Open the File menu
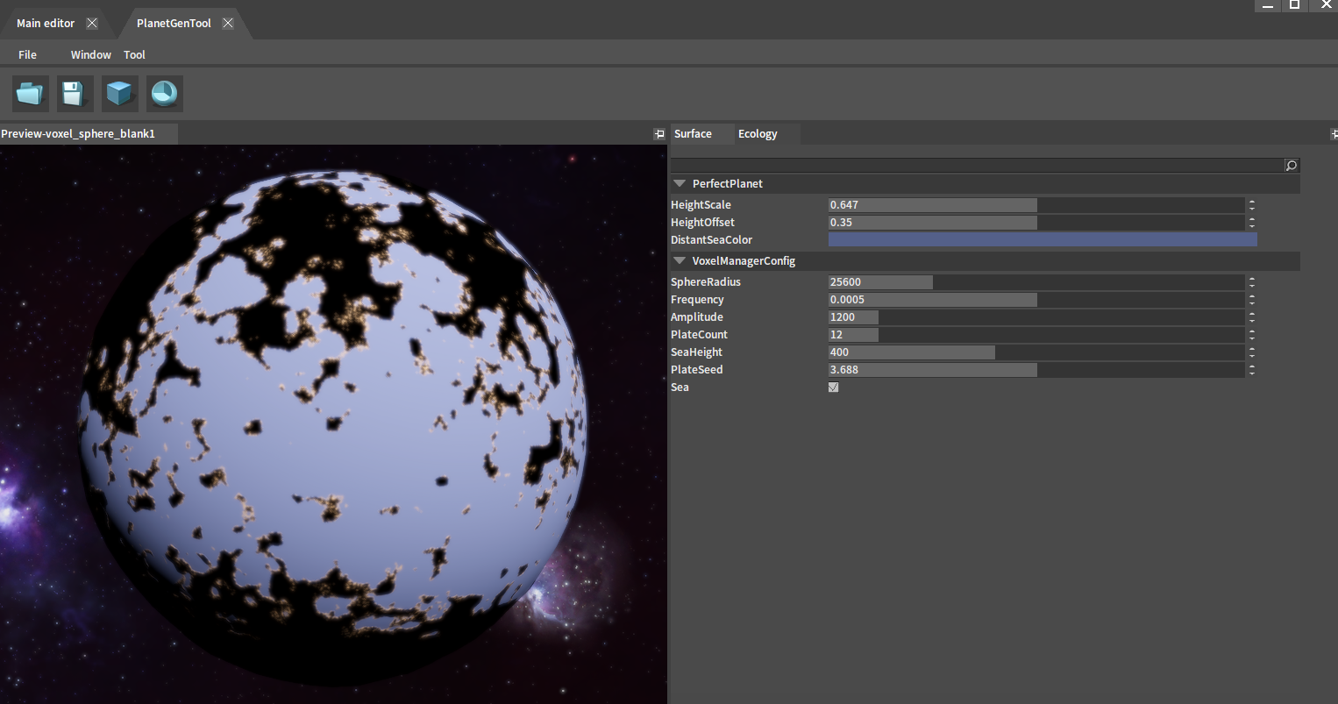Viewport: 1338px width, 704px height. tap(27, 54)
